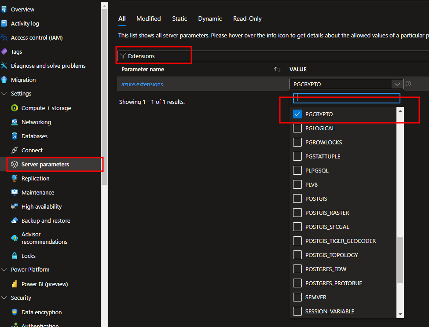The width and height of the screenshot is (429, 327).
Task: Tick the POSTGIS checkbox
Action: click(297, 198)
